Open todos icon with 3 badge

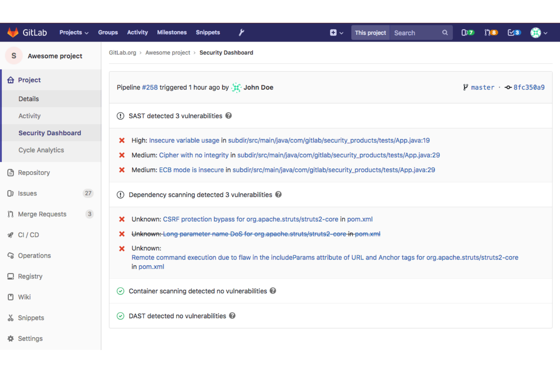point(514,33)
